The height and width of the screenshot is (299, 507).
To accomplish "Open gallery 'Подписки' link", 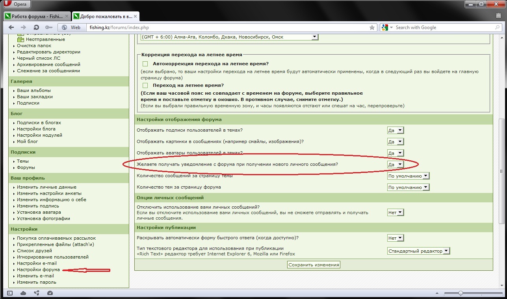I will click(x=28, y=103).
